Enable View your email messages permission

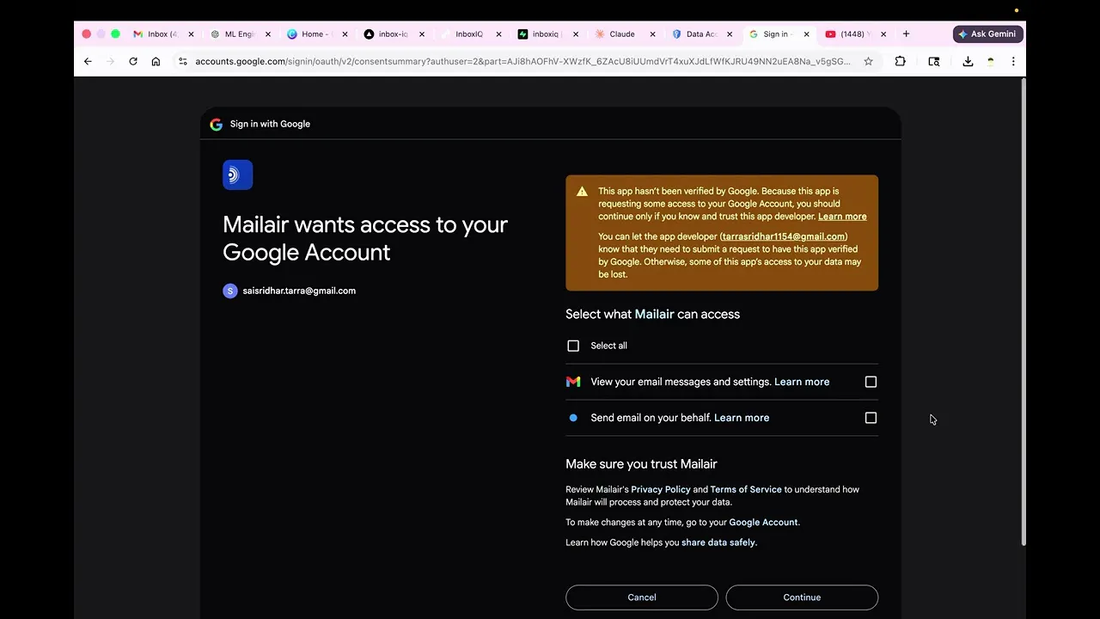pyautogui.click(x=871, y=382)
